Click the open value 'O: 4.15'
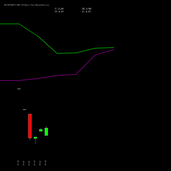Screen dimensions: 171x171 pyautogui.click(x=59, y=12)
